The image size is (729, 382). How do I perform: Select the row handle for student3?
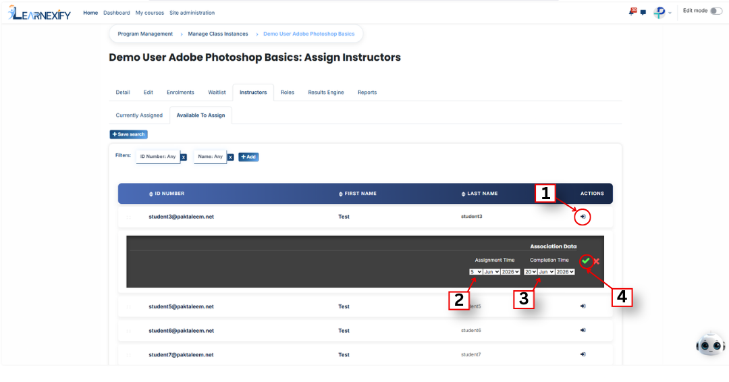coord(129,217)
